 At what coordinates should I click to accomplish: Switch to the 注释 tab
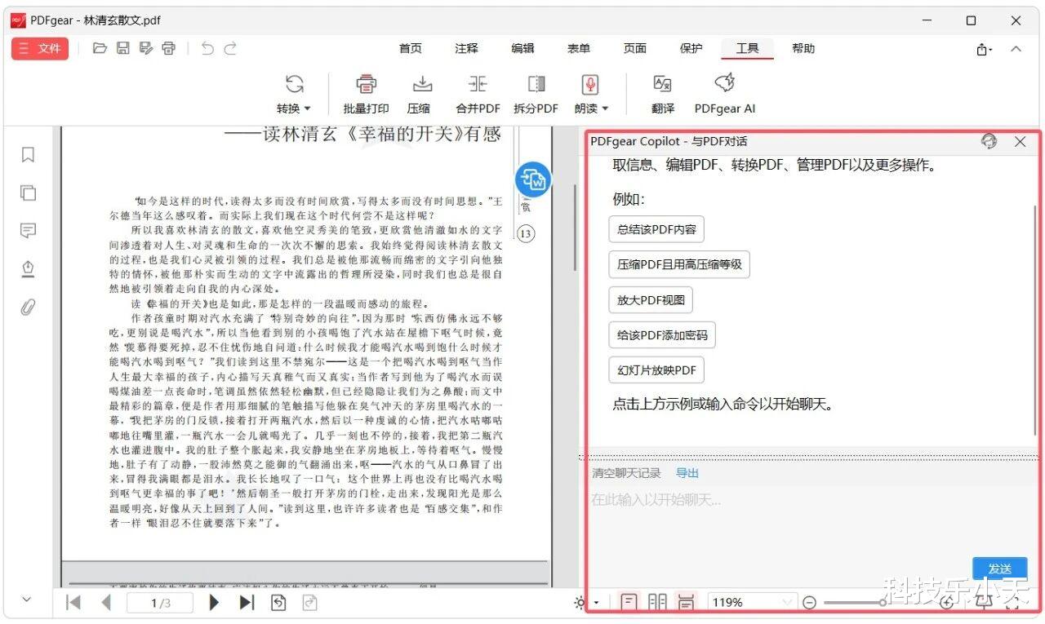(x=466, y=48)
